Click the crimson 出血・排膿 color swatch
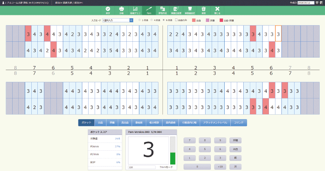325x171 pixels. [x=221, y=20]
